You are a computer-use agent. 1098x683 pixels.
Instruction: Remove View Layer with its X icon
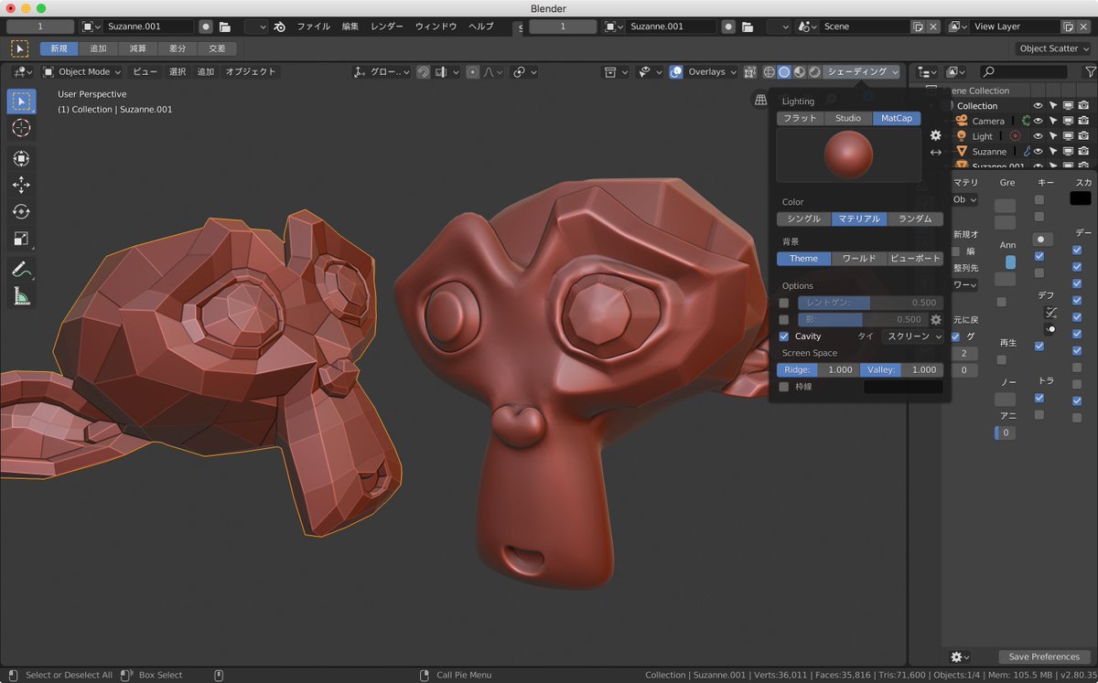1082,27
